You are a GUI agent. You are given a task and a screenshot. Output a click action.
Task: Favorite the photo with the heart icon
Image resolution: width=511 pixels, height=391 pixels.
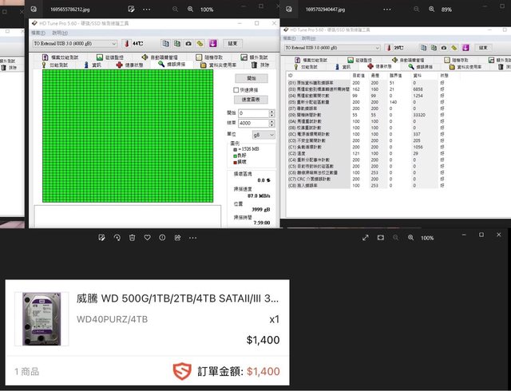click(148, 238)
